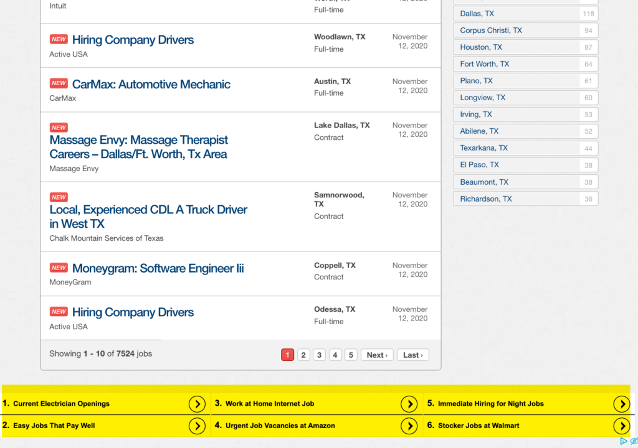Open Hiring Company Drivers job in Odessa
This screenshot has height=448, width=638.
133,312
